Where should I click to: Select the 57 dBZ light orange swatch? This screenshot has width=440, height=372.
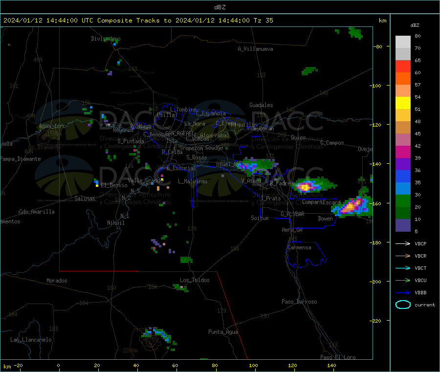pos(403,90)
